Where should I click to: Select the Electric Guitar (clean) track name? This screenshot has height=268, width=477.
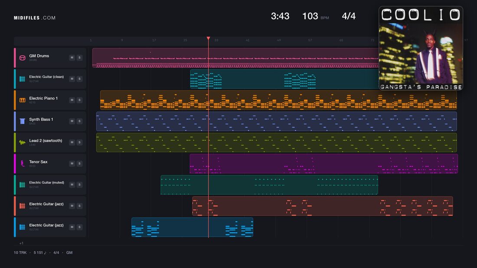pos(46,77)
